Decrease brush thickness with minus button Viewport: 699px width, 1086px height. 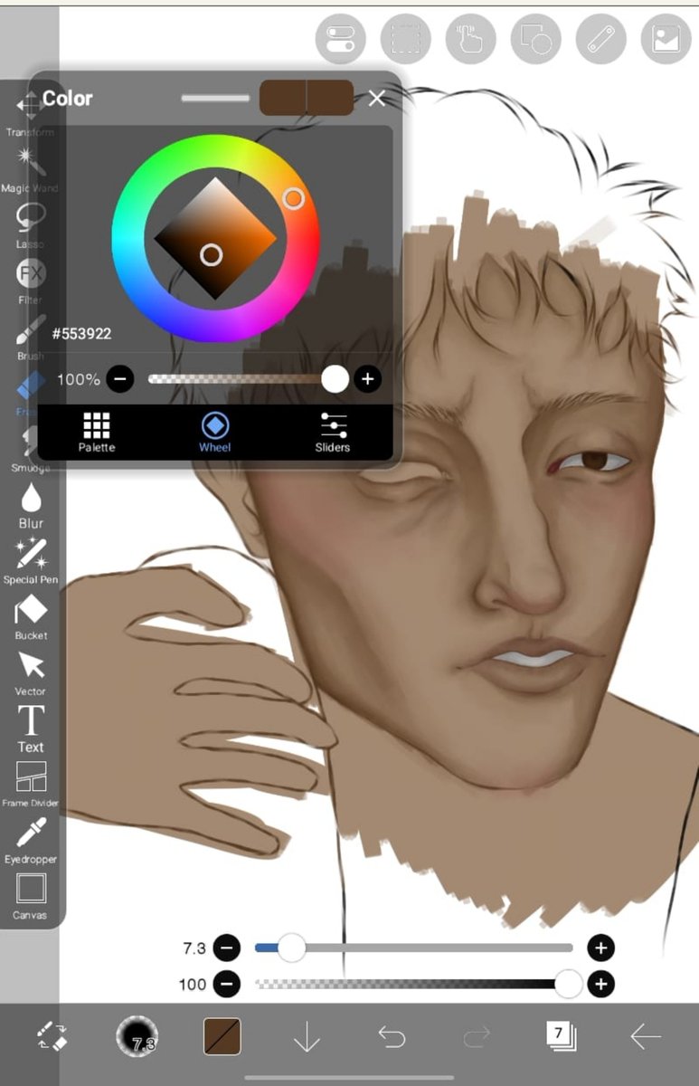click(x=226, y=948)
